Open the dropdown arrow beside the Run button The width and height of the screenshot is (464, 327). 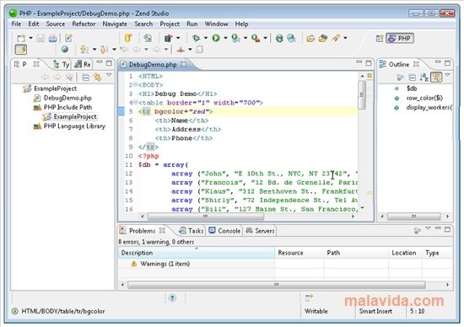click(x=225, y=38)
